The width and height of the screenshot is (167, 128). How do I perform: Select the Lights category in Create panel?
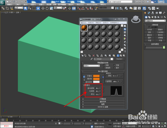pos(152,17)
